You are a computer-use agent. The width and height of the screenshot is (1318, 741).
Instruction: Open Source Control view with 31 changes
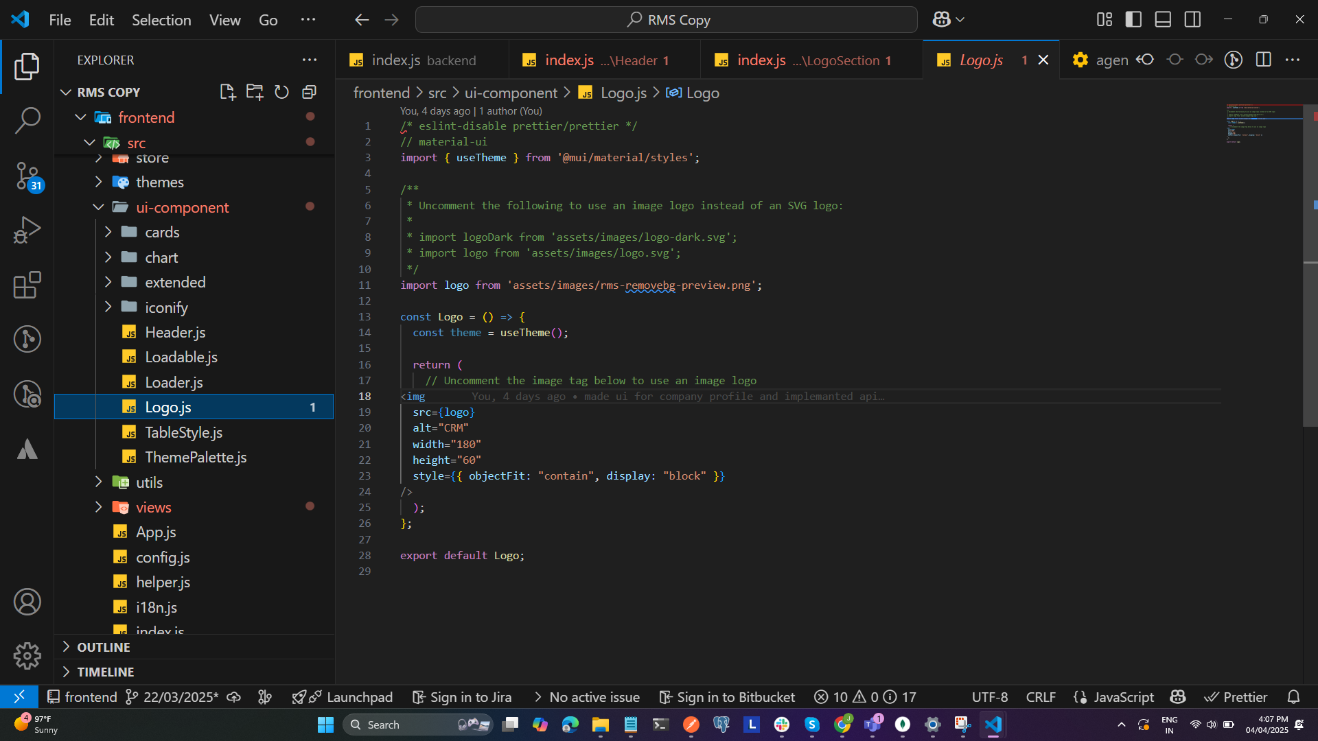27,176
